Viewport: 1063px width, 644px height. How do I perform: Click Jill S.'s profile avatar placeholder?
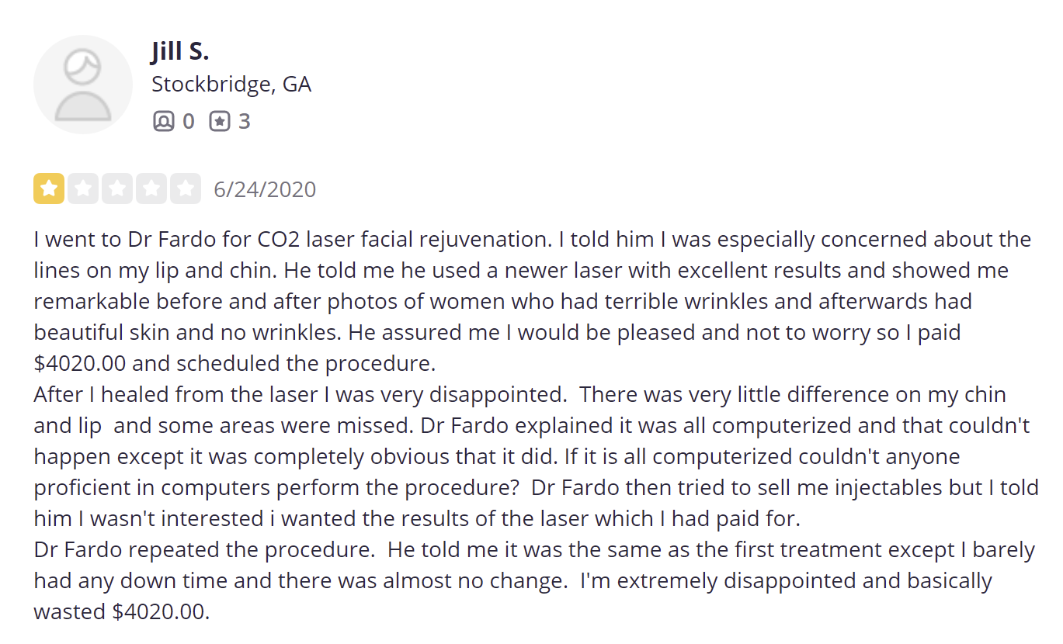click(83, 85)
